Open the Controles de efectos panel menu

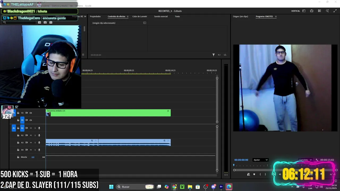coord(127,16)
